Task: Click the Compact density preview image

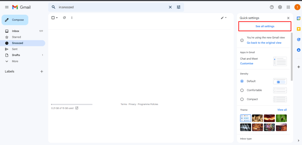Action: (280, 99)
